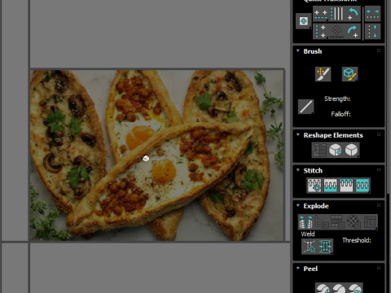391x293 pixels.
Task: Click the Break icon in Explode
Action: [306, 222]
